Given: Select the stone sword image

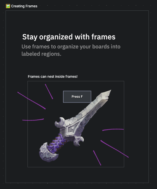Looking at the screenshot, I should [75, 126].
